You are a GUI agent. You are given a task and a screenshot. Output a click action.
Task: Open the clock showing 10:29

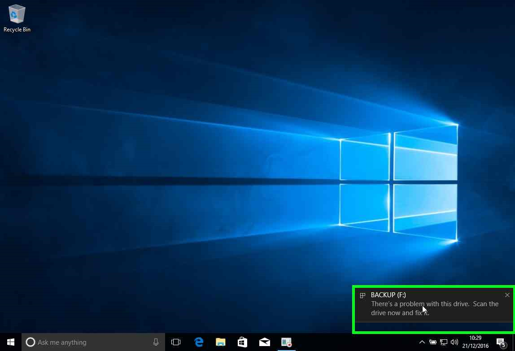click(475, 342)
